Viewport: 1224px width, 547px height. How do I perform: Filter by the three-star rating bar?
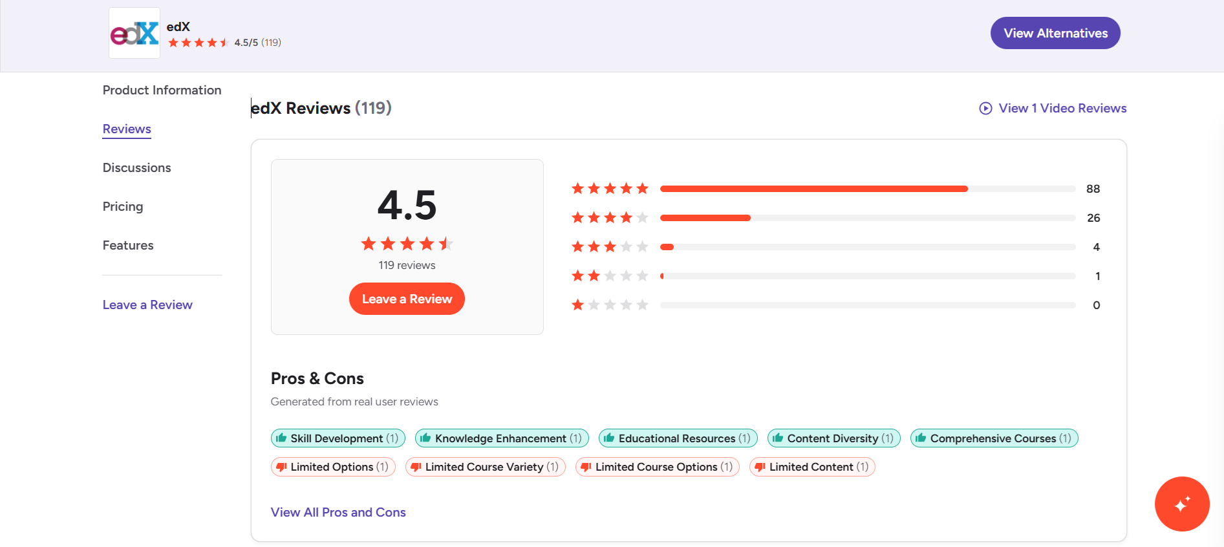click(x=868, y=247)
